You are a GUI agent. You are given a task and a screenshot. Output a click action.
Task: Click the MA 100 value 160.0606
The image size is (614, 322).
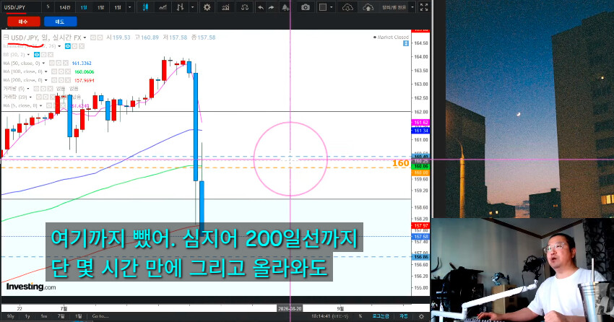pyautogui.click(x=85, y=71)
